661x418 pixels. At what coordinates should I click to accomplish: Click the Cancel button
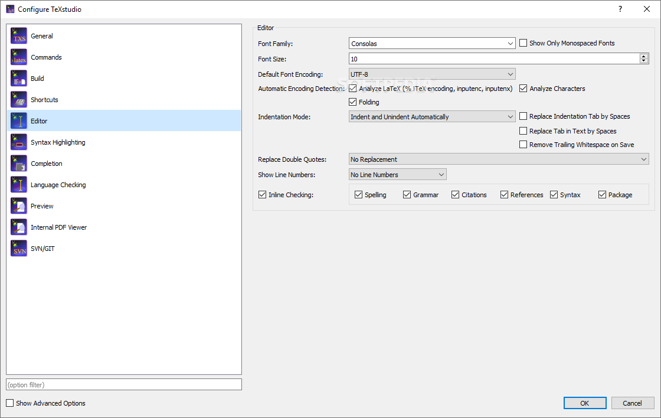click(x=633, y=403)
